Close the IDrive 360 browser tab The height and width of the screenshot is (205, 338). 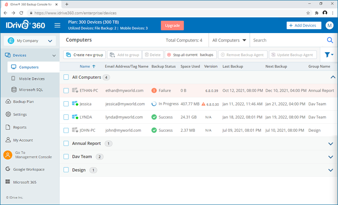[57, 4]
